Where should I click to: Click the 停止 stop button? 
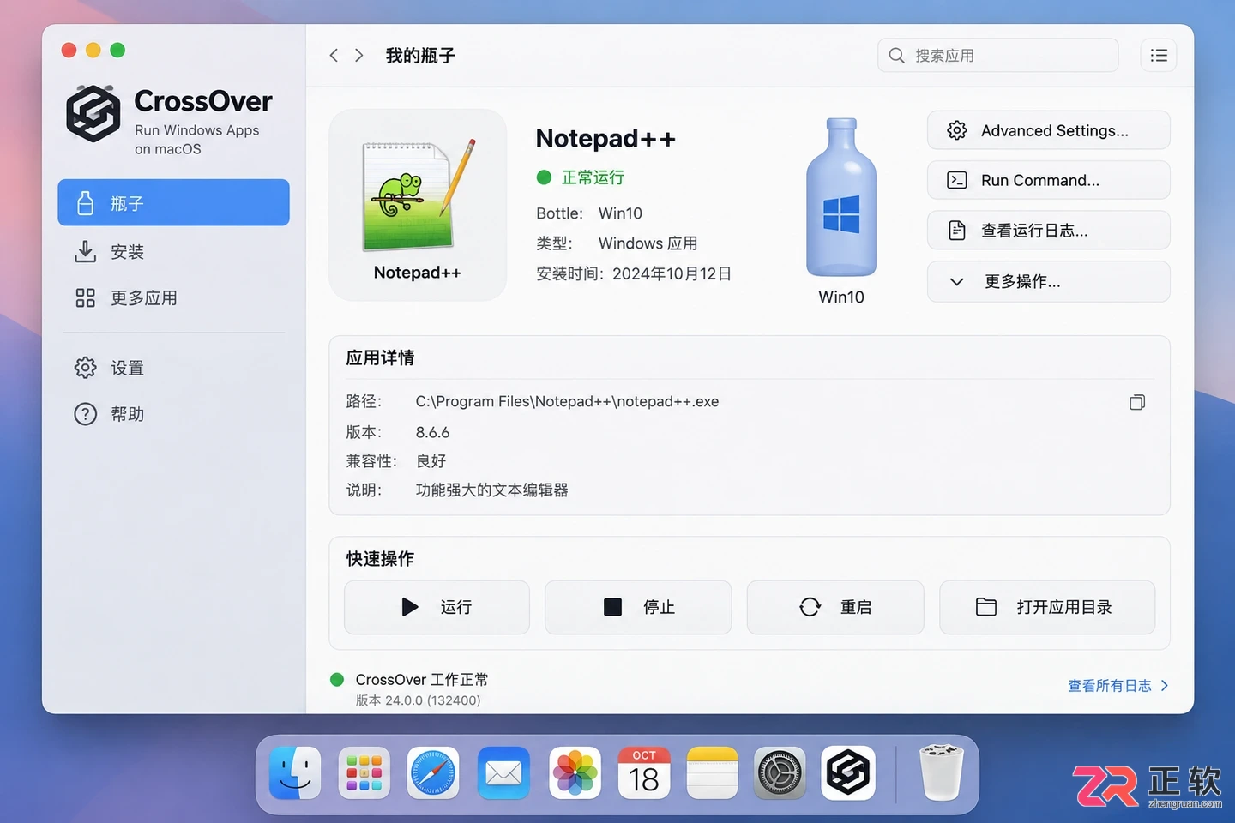(638, 607)
